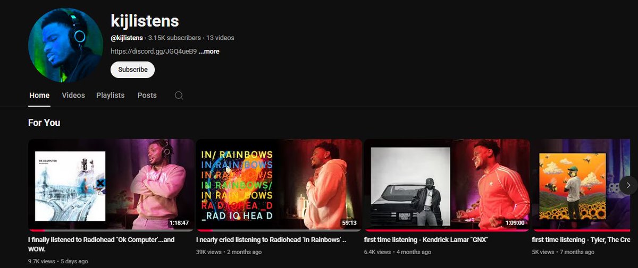Click '39K views • 2 months ago' text
Image resolution: width=638 pixels, height=268 pixels.
(x=229, y=252)
